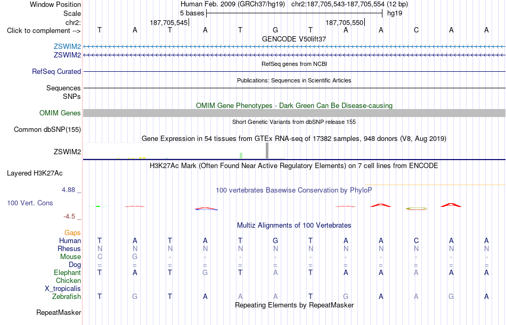Select the 'Zebrafish' species label
This screenshot has width=506, height=325.
[x=67, y=296]
